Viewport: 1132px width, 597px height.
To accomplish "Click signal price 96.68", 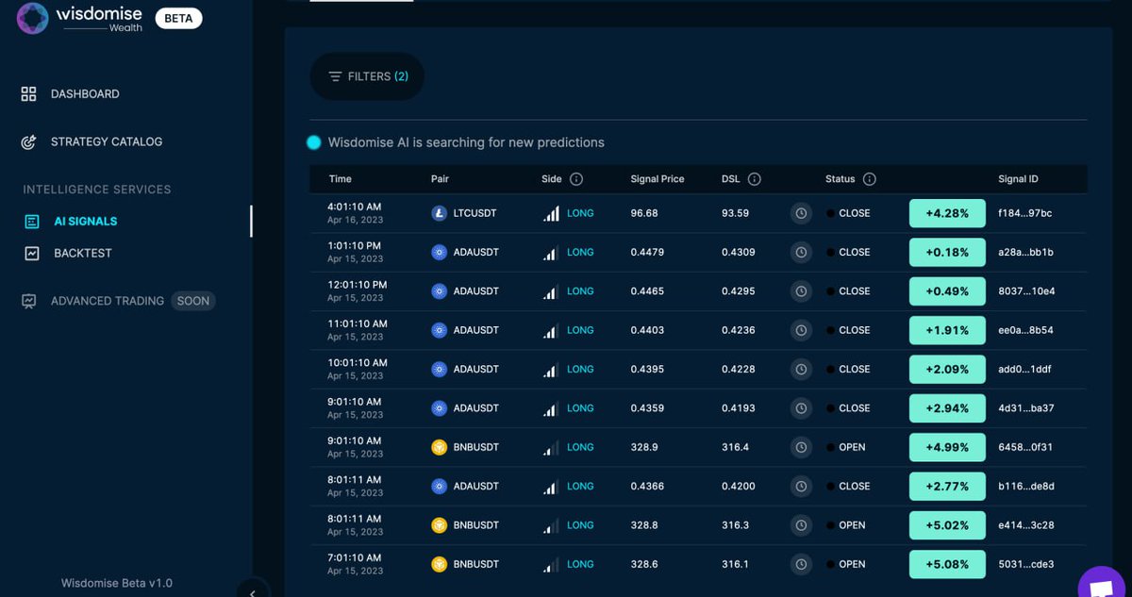I will [644, 214].
